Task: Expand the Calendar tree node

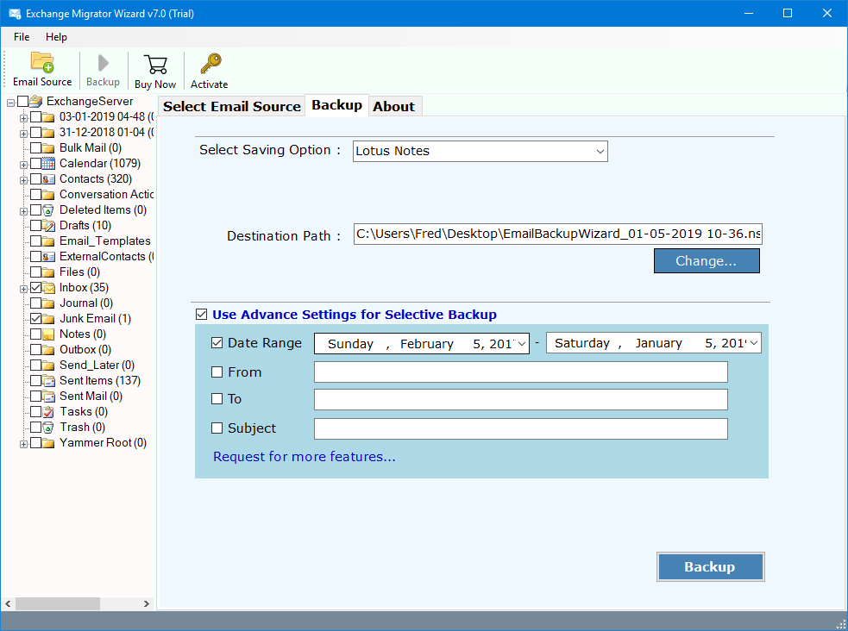Action: point(23,165)
